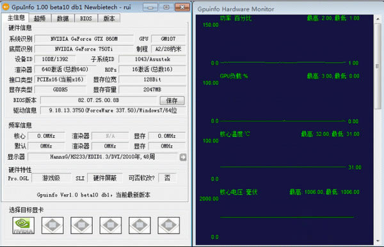The image size is (384, 247).
Task: Click the Hardware Monitor scroll-up arrow
Action: 378,19
